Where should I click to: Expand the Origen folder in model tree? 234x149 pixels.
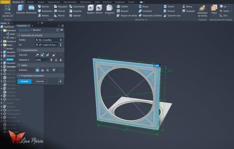(x=2, y=45)
